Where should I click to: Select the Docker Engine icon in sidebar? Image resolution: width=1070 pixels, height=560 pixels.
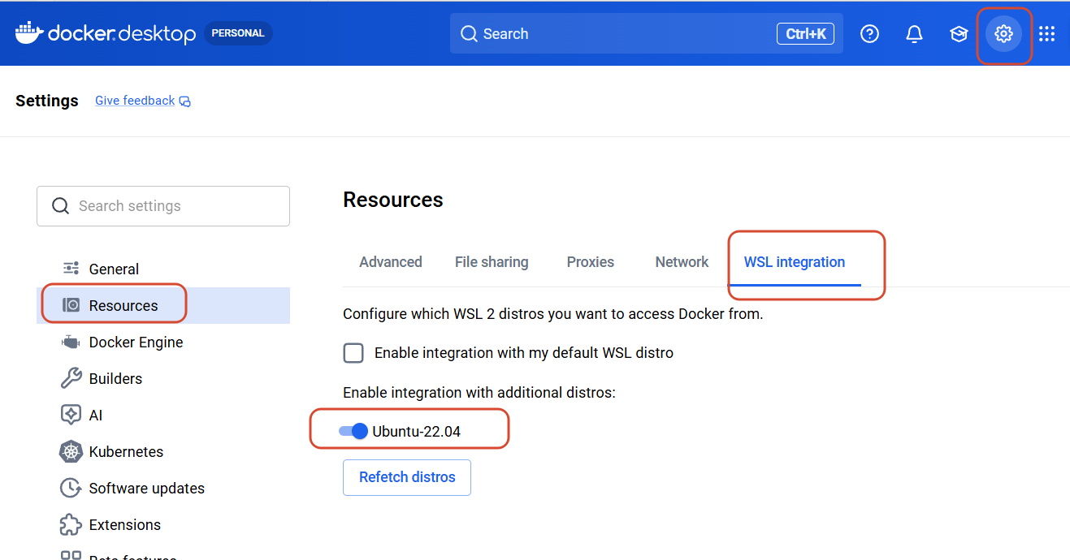coord(71,342)
